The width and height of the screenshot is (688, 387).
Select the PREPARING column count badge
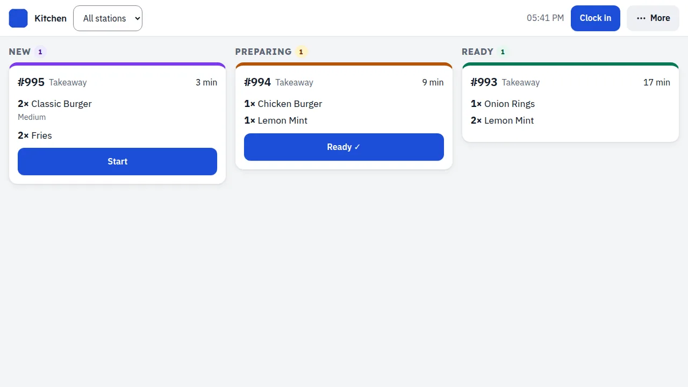pyautogui.click(x=301, y=52)
